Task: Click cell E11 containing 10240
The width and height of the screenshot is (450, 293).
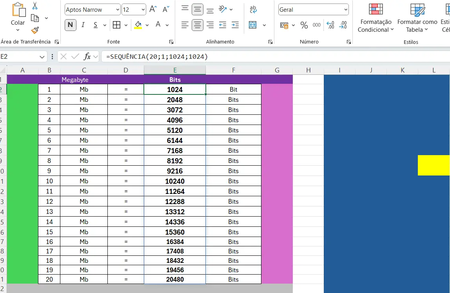Action: (175, 181)
